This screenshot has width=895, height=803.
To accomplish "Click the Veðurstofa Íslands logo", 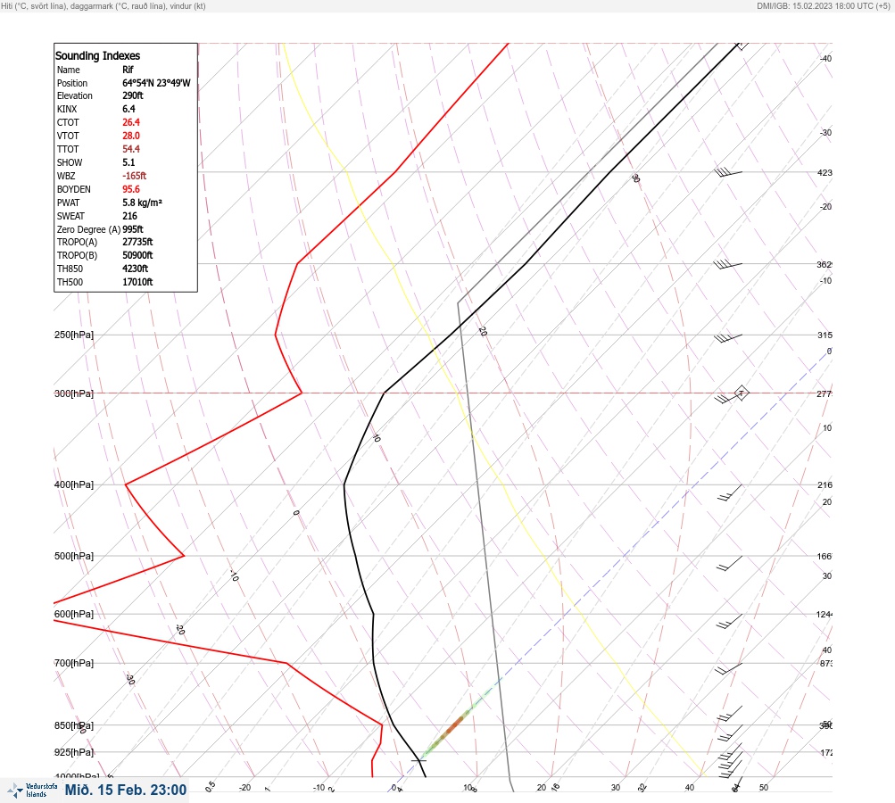I will 32,791.
